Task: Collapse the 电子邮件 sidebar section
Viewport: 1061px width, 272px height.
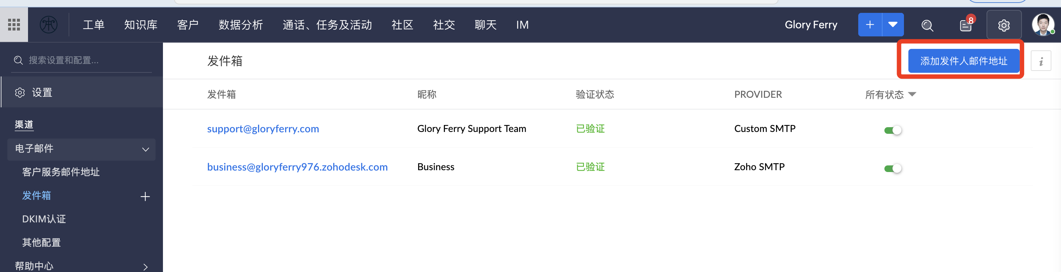Action: coord(145,149)
